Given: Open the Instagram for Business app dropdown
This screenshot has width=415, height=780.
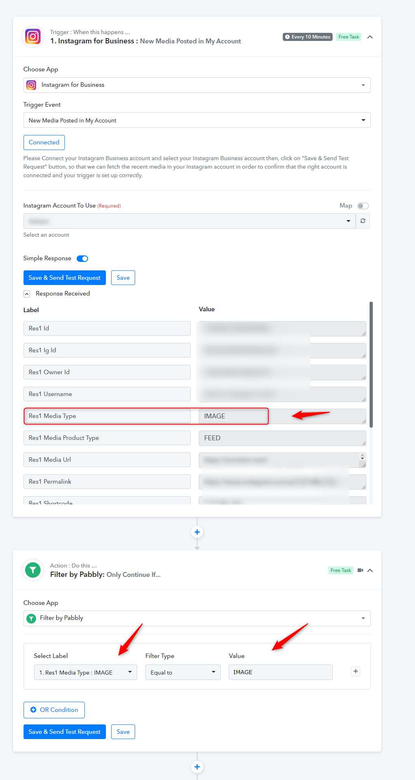Looking at the screenshot, I should click(x=197, y=85).
